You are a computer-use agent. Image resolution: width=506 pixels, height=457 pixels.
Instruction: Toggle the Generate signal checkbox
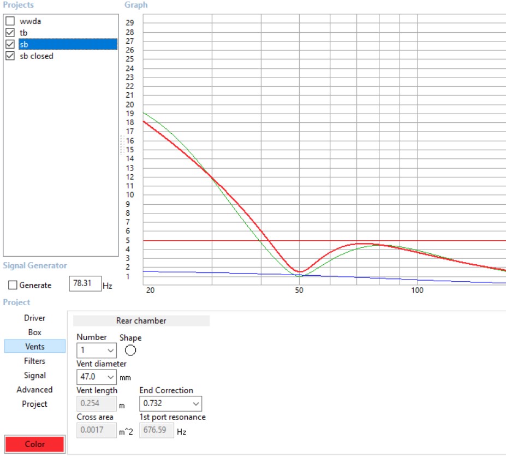pyautogui.click(x=13, y=285)
